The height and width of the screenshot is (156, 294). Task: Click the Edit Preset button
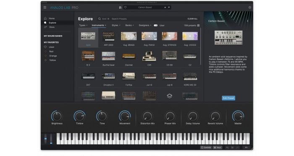(x=228, y=98)
